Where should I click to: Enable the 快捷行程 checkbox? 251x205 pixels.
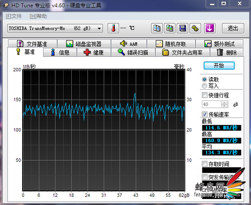(204, 95)
